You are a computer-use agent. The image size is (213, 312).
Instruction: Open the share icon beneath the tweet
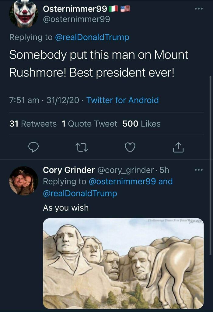point(178,147)
